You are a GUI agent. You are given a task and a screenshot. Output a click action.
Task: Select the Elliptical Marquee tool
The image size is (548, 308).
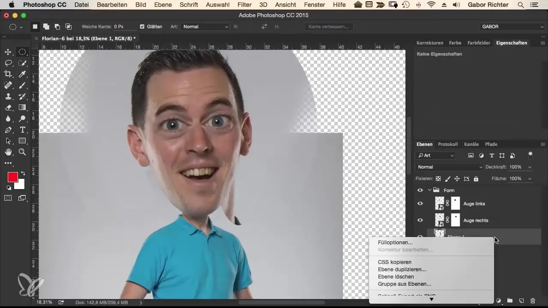click(22, 52)
